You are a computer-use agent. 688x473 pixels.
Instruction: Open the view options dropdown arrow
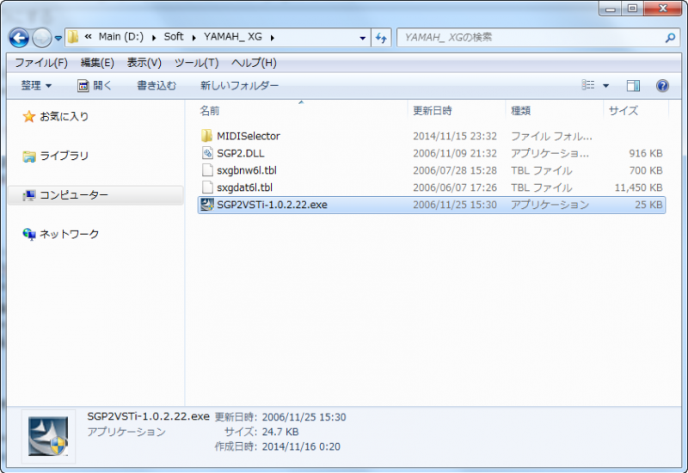click(x=605, y=85)
